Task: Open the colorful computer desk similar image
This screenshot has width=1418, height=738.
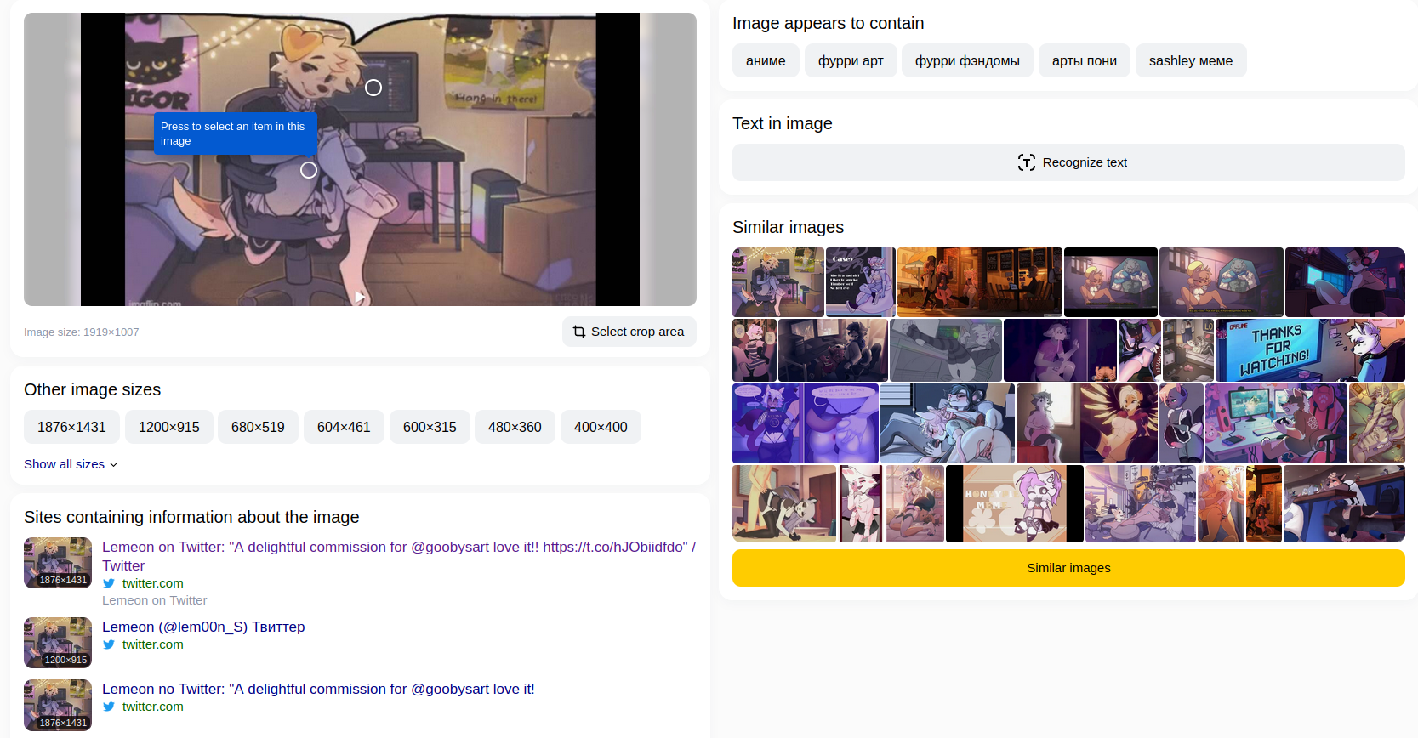Action: coord(1276,423)
